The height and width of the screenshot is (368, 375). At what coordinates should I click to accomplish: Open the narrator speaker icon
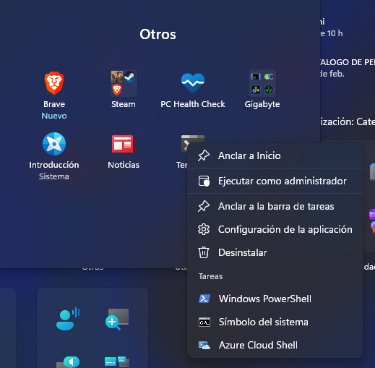[x=68, y=362]
